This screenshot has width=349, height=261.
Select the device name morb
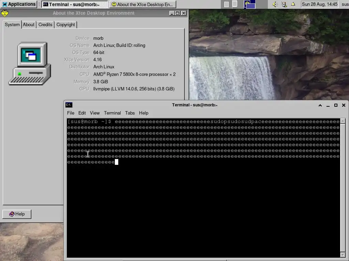98,38
